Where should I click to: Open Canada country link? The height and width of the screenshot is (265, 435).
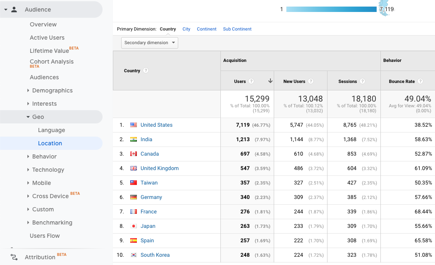pos(150,154)
